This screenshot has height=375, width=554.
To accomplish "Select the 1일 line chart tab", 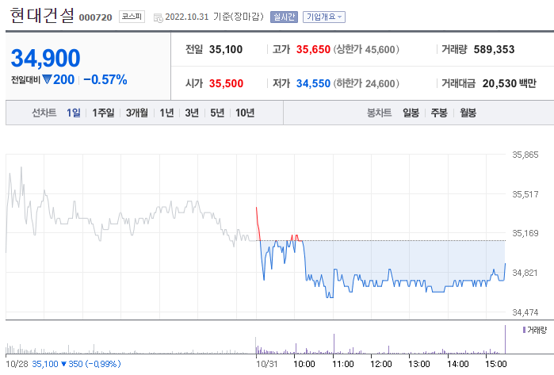I will pos(74,113).
